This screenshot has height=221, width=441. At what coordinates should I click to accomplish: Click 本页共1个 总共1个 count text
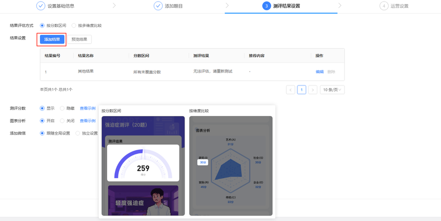point(56,90)
